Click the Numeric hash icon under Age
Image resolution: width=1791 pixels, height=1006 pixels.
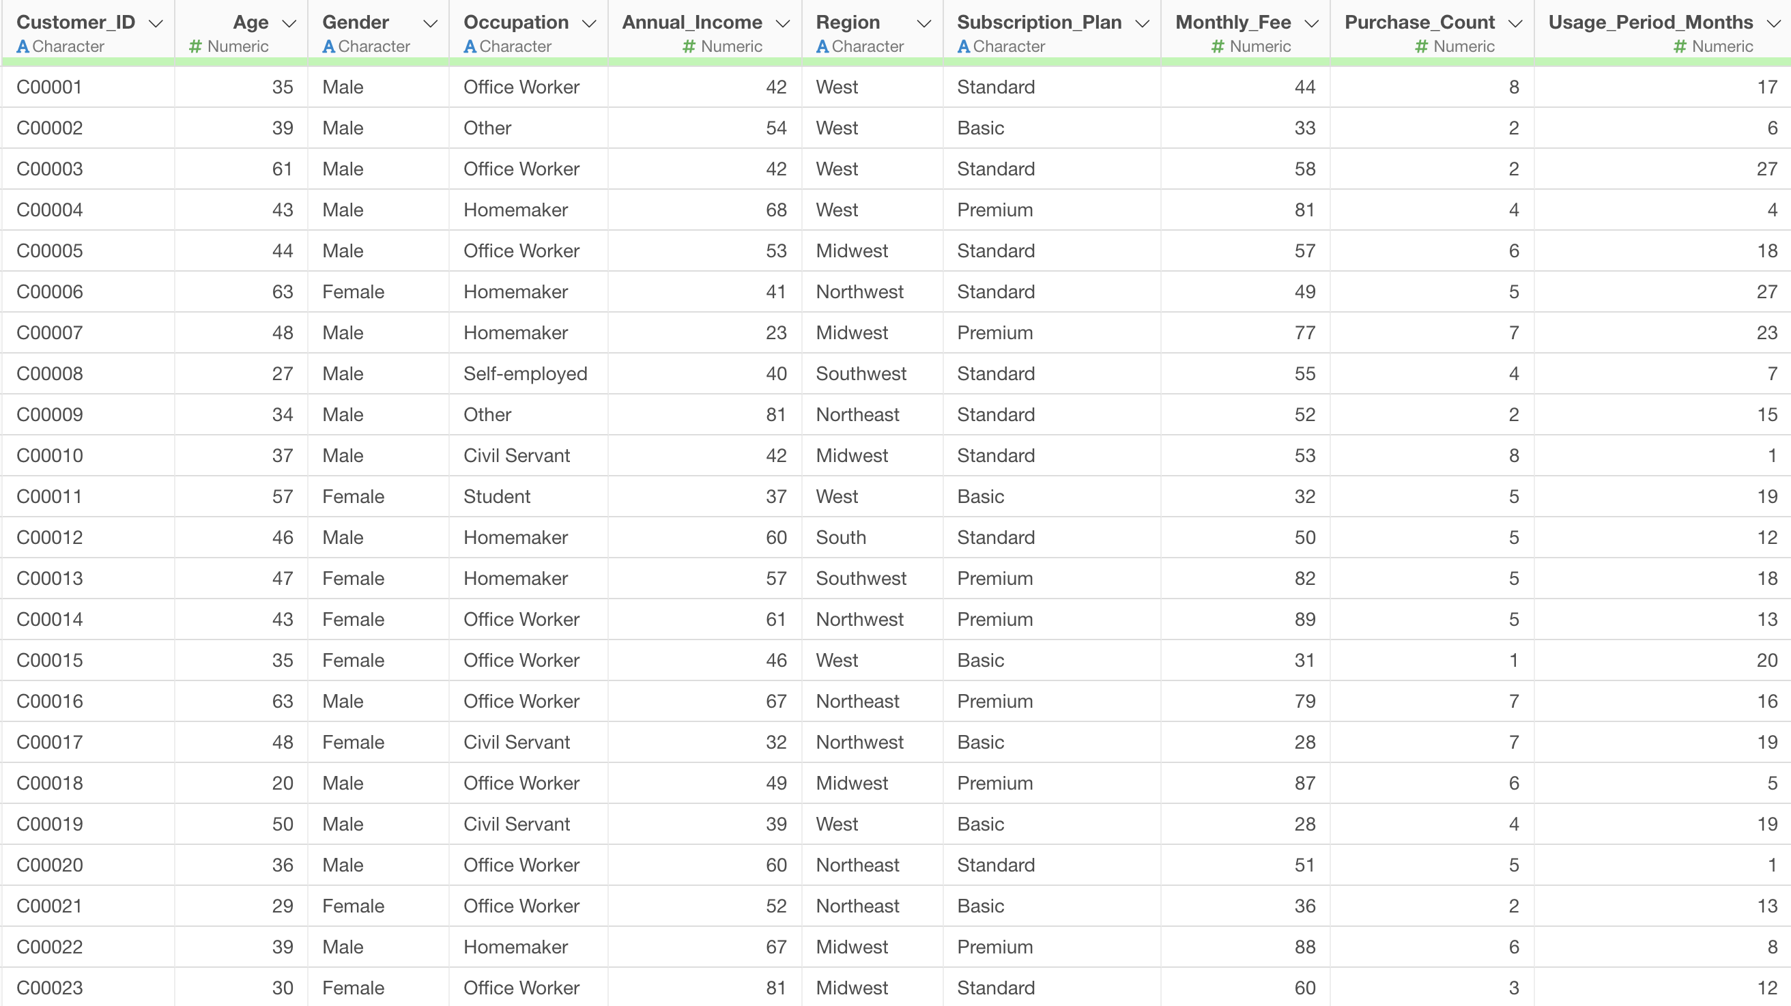(x=195, y=46)
